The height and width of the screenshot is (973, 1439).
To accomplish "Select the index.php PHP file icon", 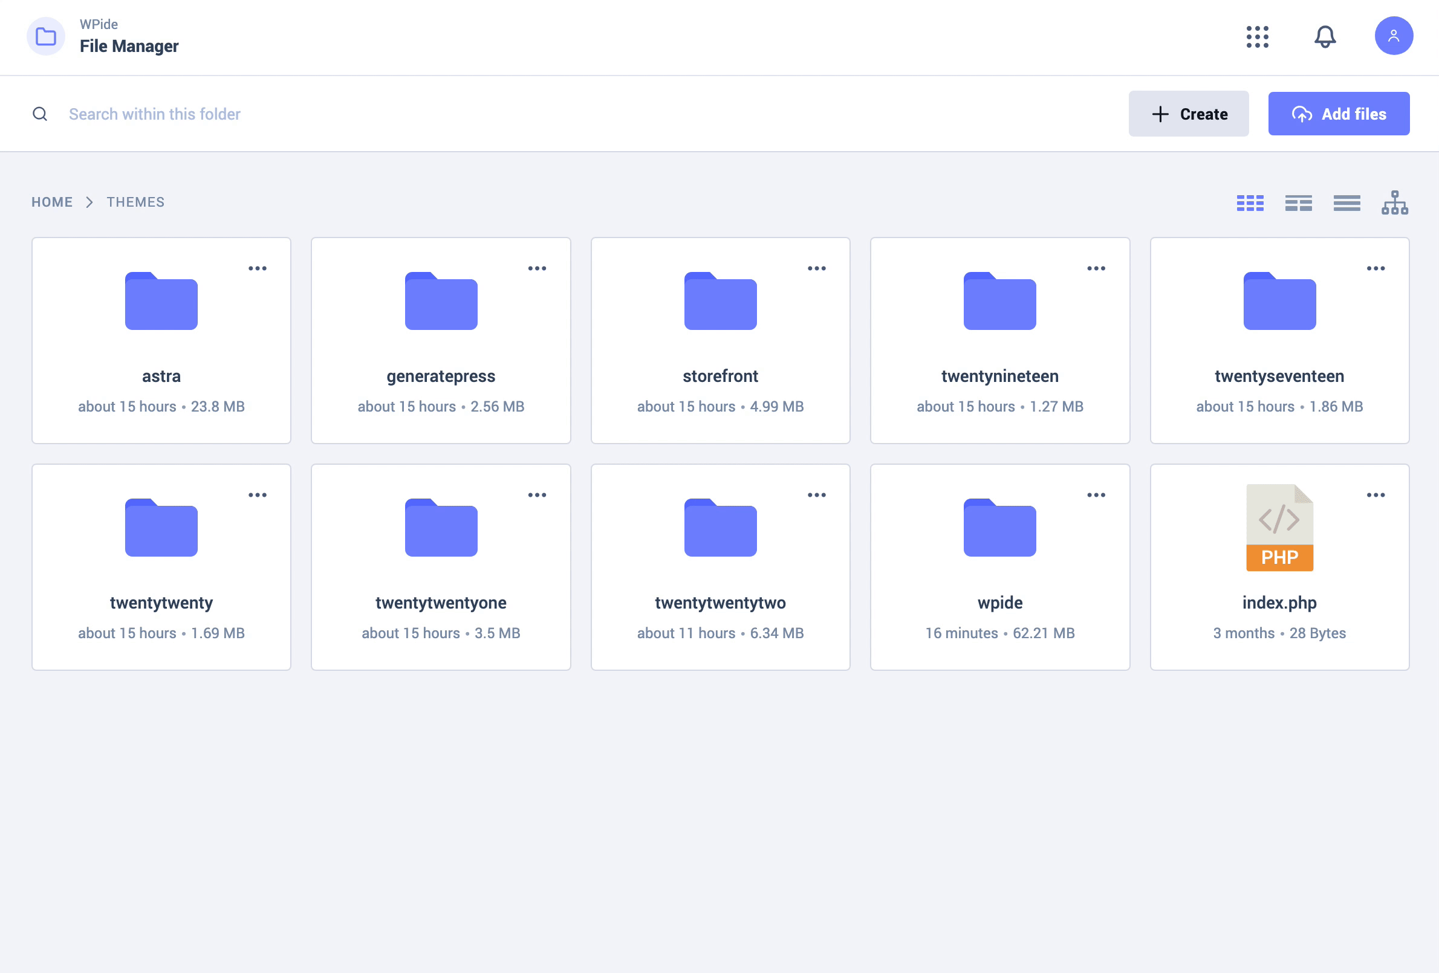I will [x=1279, y=528].
